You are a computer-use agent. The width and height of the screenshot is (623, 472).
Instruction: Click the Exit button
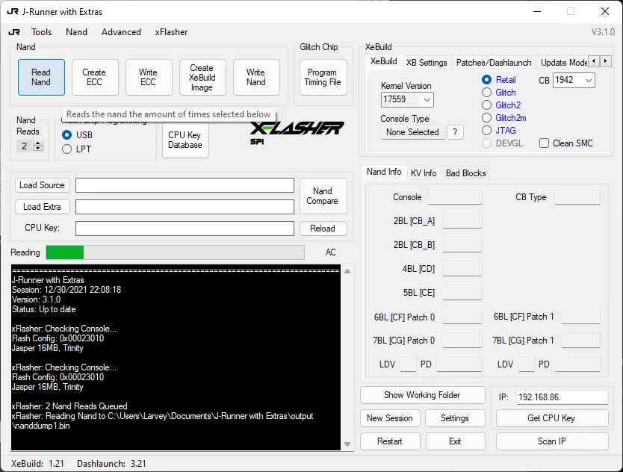455,441
